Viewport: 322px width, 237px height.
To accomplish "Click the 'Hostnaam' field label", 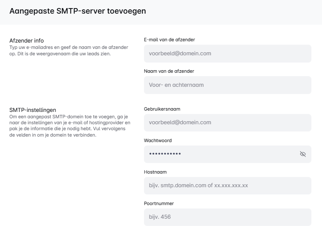I will click(155, 172).
